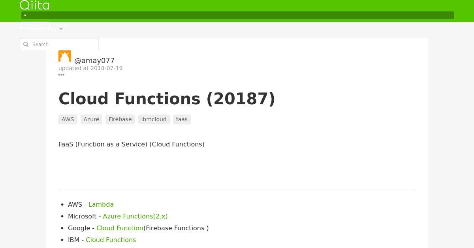Expand the Community dropdown caret
This screenshot has width=474, height=248.
pyautogui.click(x=61, y=30)
